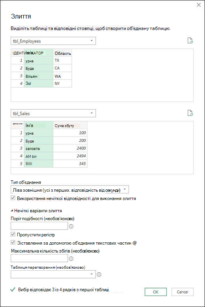Viewport: 205px width, 307px height.
Task: Toggle matching by combining text parts checkbox
Action: (x=13, y=243)
